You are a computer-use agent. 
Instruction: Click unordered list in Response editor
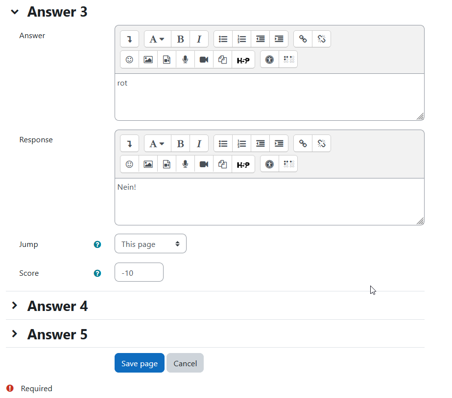(x=223, y=143)
